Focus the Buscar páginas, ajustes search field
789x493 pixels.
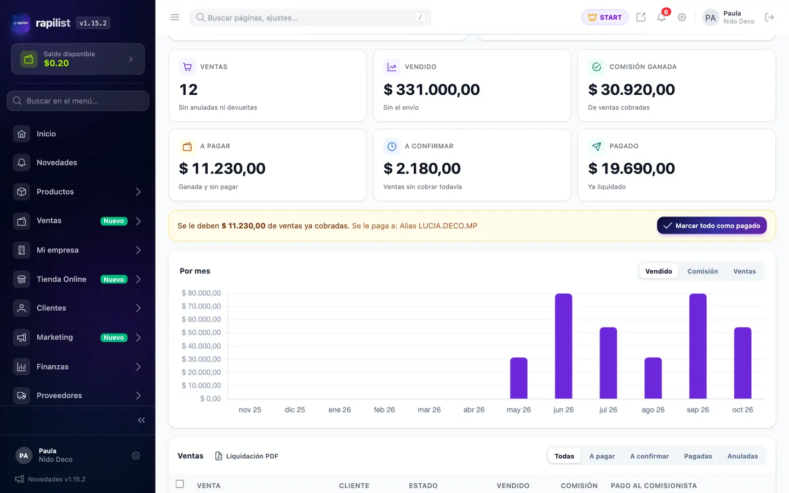(x=311, y=18)
